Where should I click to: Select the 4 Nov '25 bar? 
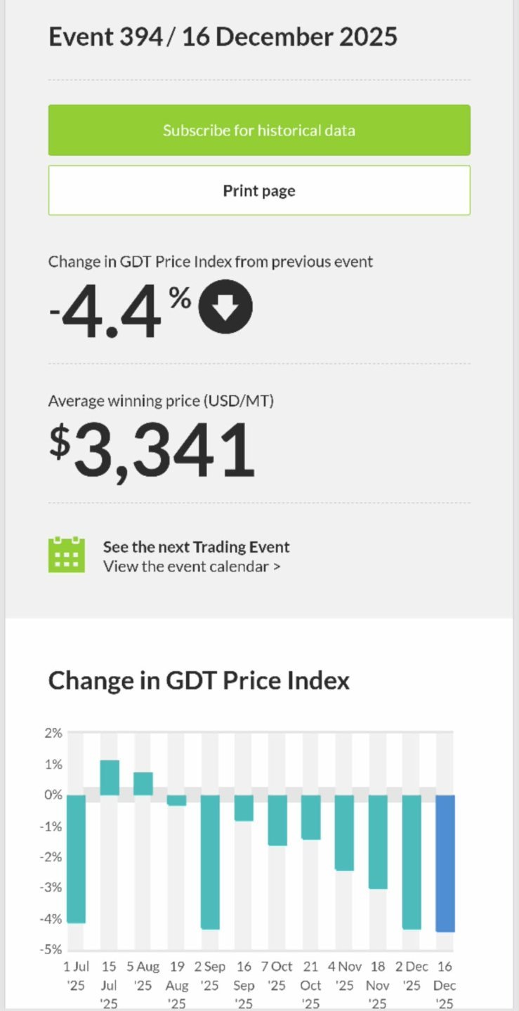[x=344, y=833]
